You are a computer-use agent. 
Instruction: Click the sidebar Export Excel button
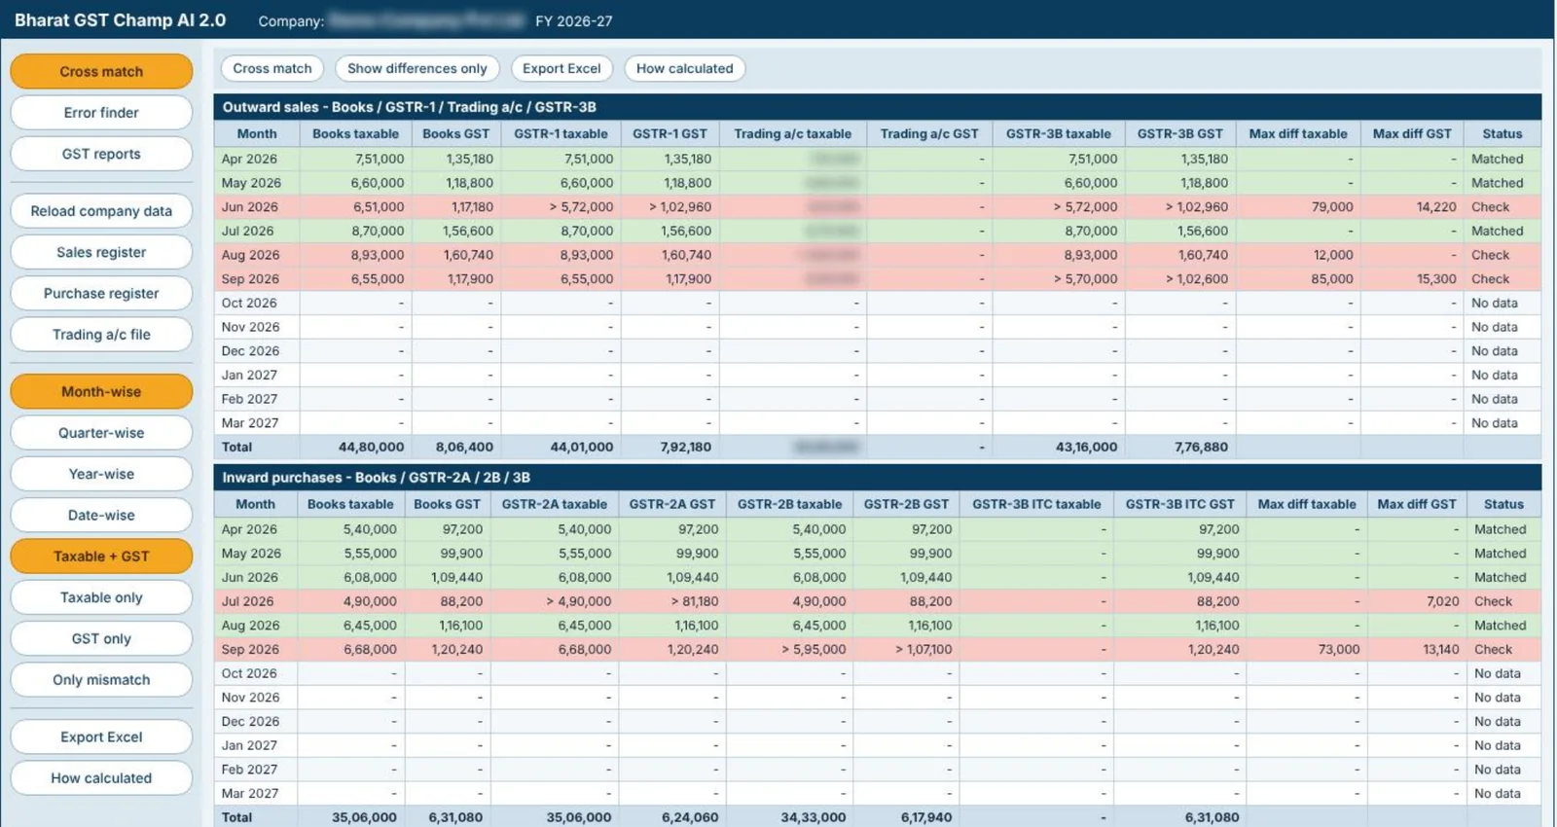pos(101,737)
